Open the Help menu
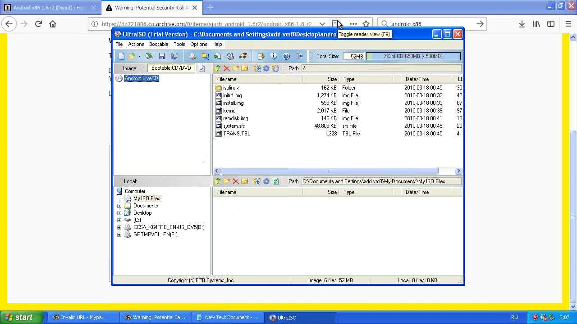Viewport: 577px width, 324px height. 217,44
